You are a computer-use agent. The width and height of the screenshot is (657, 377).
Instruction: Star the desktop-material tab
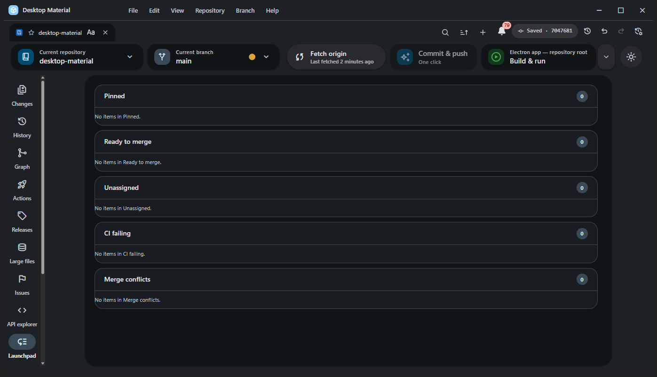32,32
